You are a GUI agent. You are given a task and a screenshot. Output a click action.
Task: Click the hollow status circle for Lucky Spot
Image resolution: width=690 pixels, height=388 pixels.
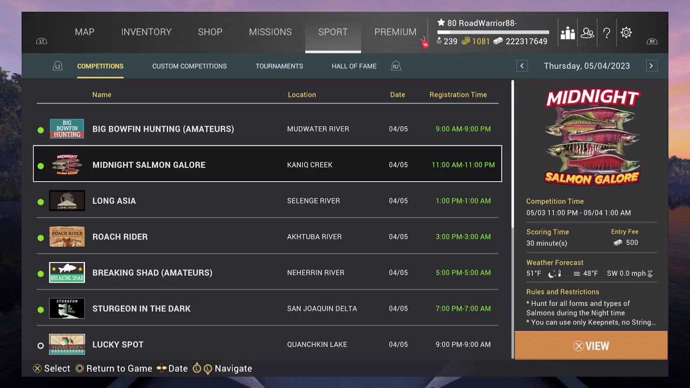40,345
